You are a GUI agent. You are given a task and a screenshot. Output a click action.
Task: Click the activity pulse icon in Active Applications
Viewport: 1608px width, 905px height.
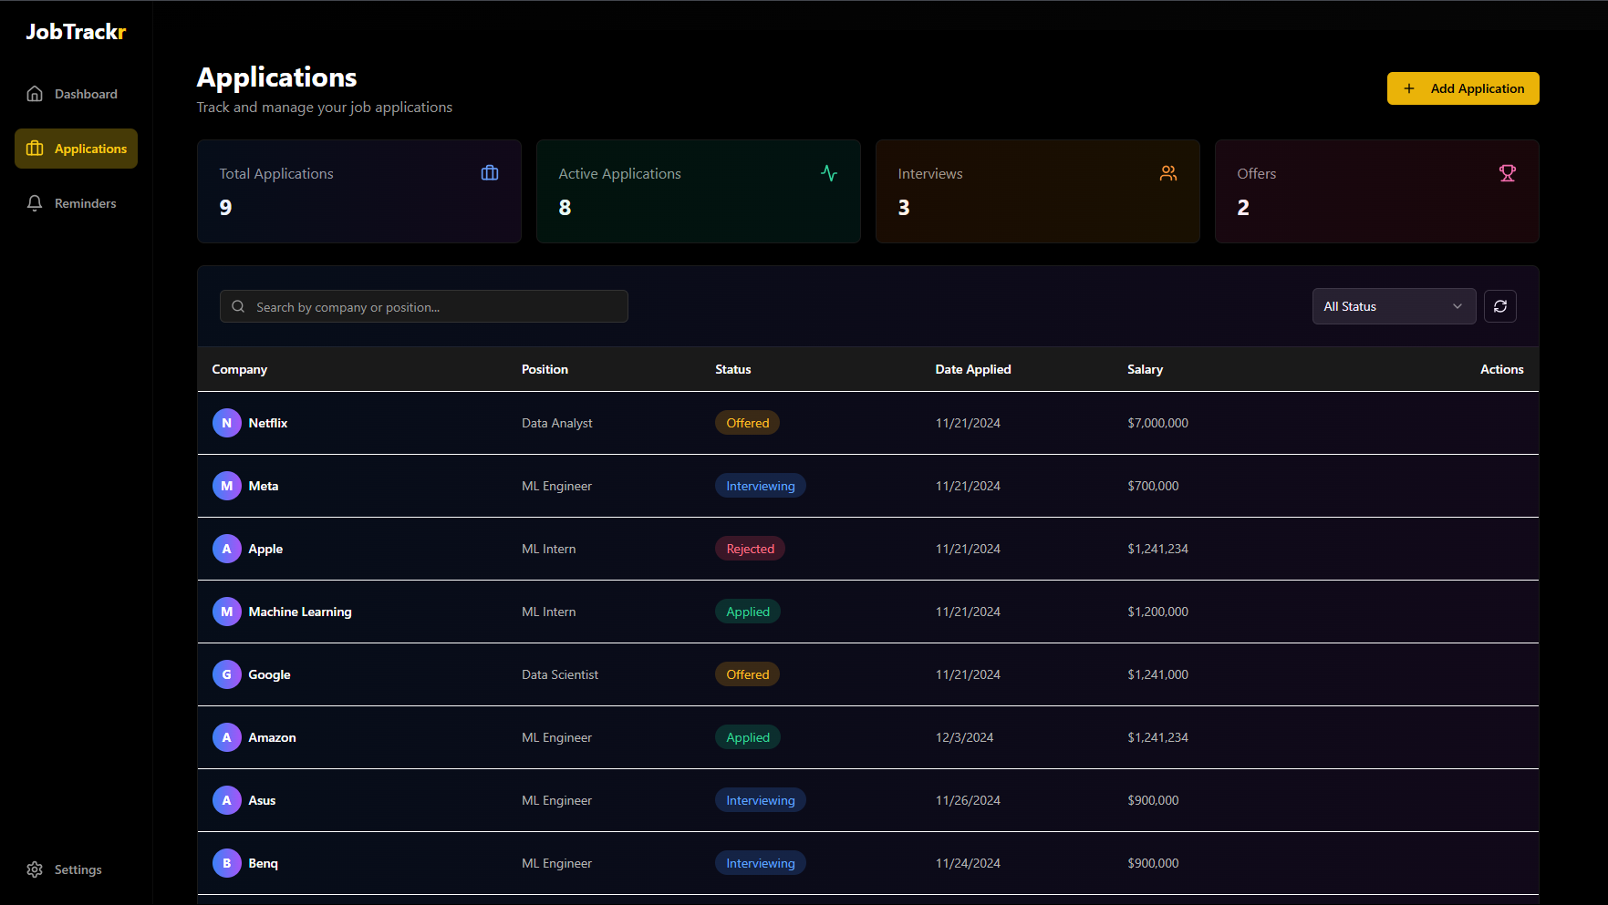pyautogui.click(x=828, y=173)
